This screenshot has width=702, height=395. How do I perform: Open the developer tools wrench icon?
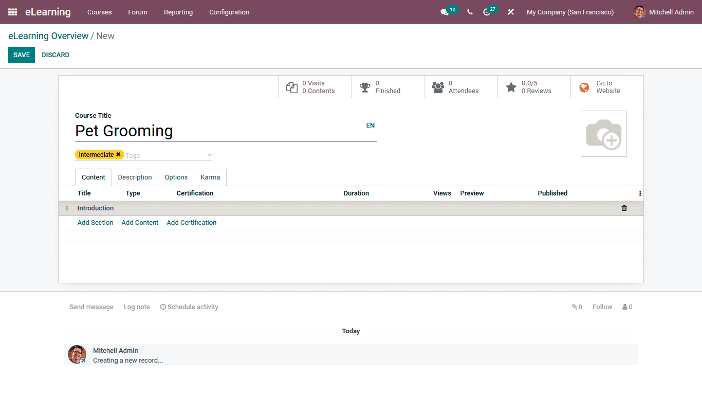[510, 12]
